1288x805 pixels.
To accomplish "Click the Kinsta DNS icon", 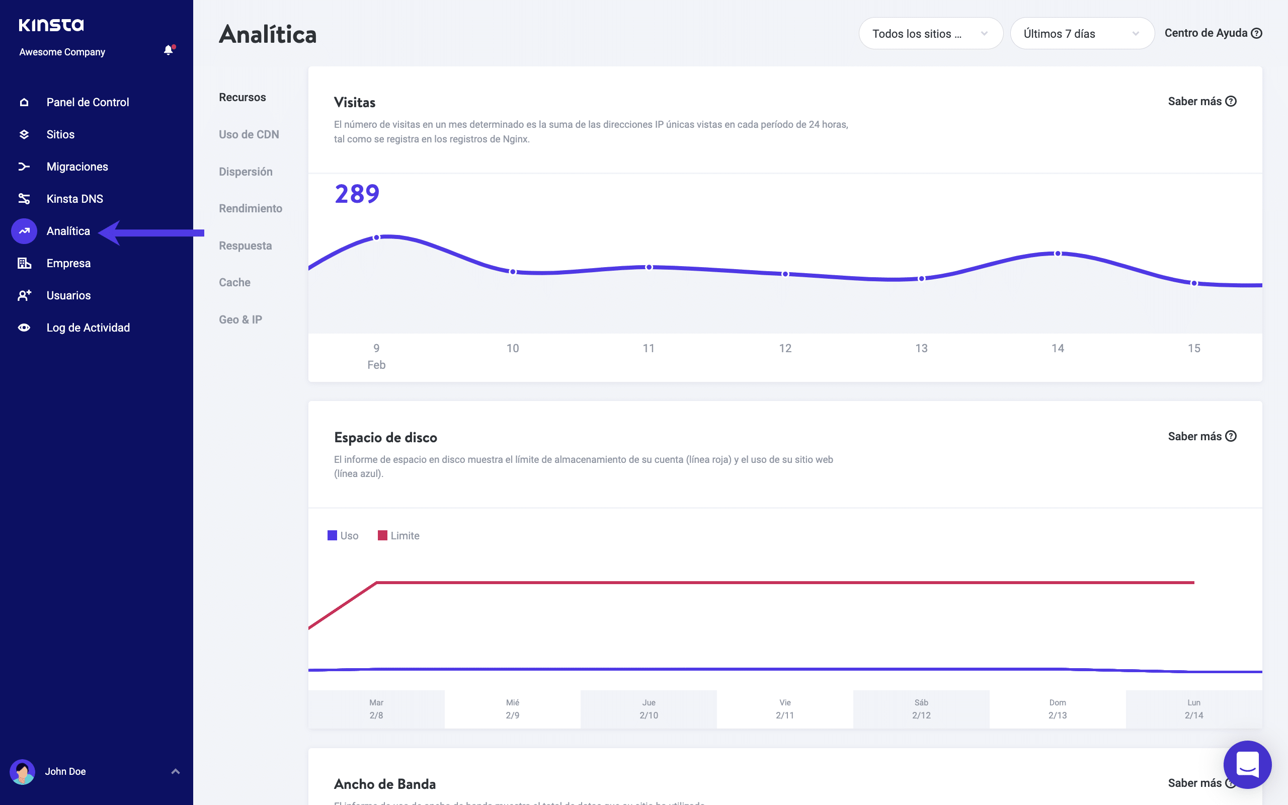I will tap(24, 199).
